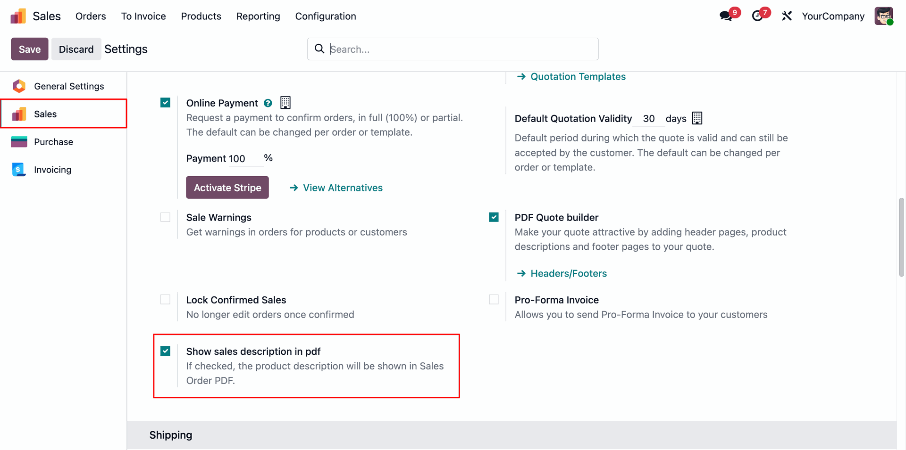Open the activities clock icon
The height and width of the screenshot is (450, 906).
(x=757, y=16)
